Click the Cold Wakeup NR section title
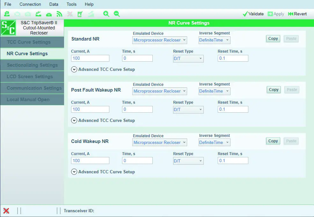Viewport: 314px width, 217px height. pos(90,141)
